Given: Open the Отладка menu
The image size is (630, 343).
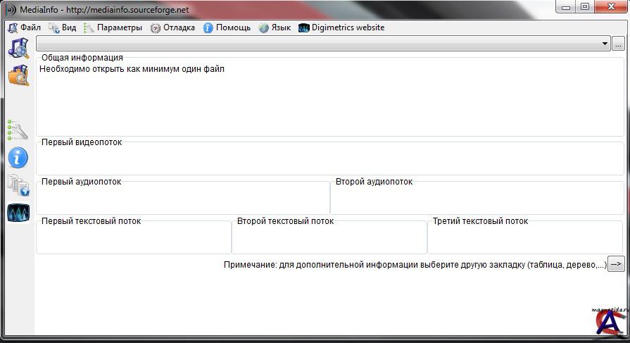Looking at the screenshot, I should coord(172,28).
